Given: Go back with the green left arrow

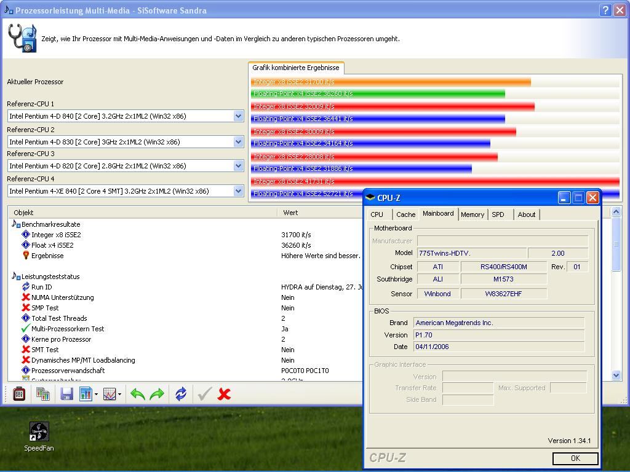Looking at the screenshot, I should (x=137, y=395).
